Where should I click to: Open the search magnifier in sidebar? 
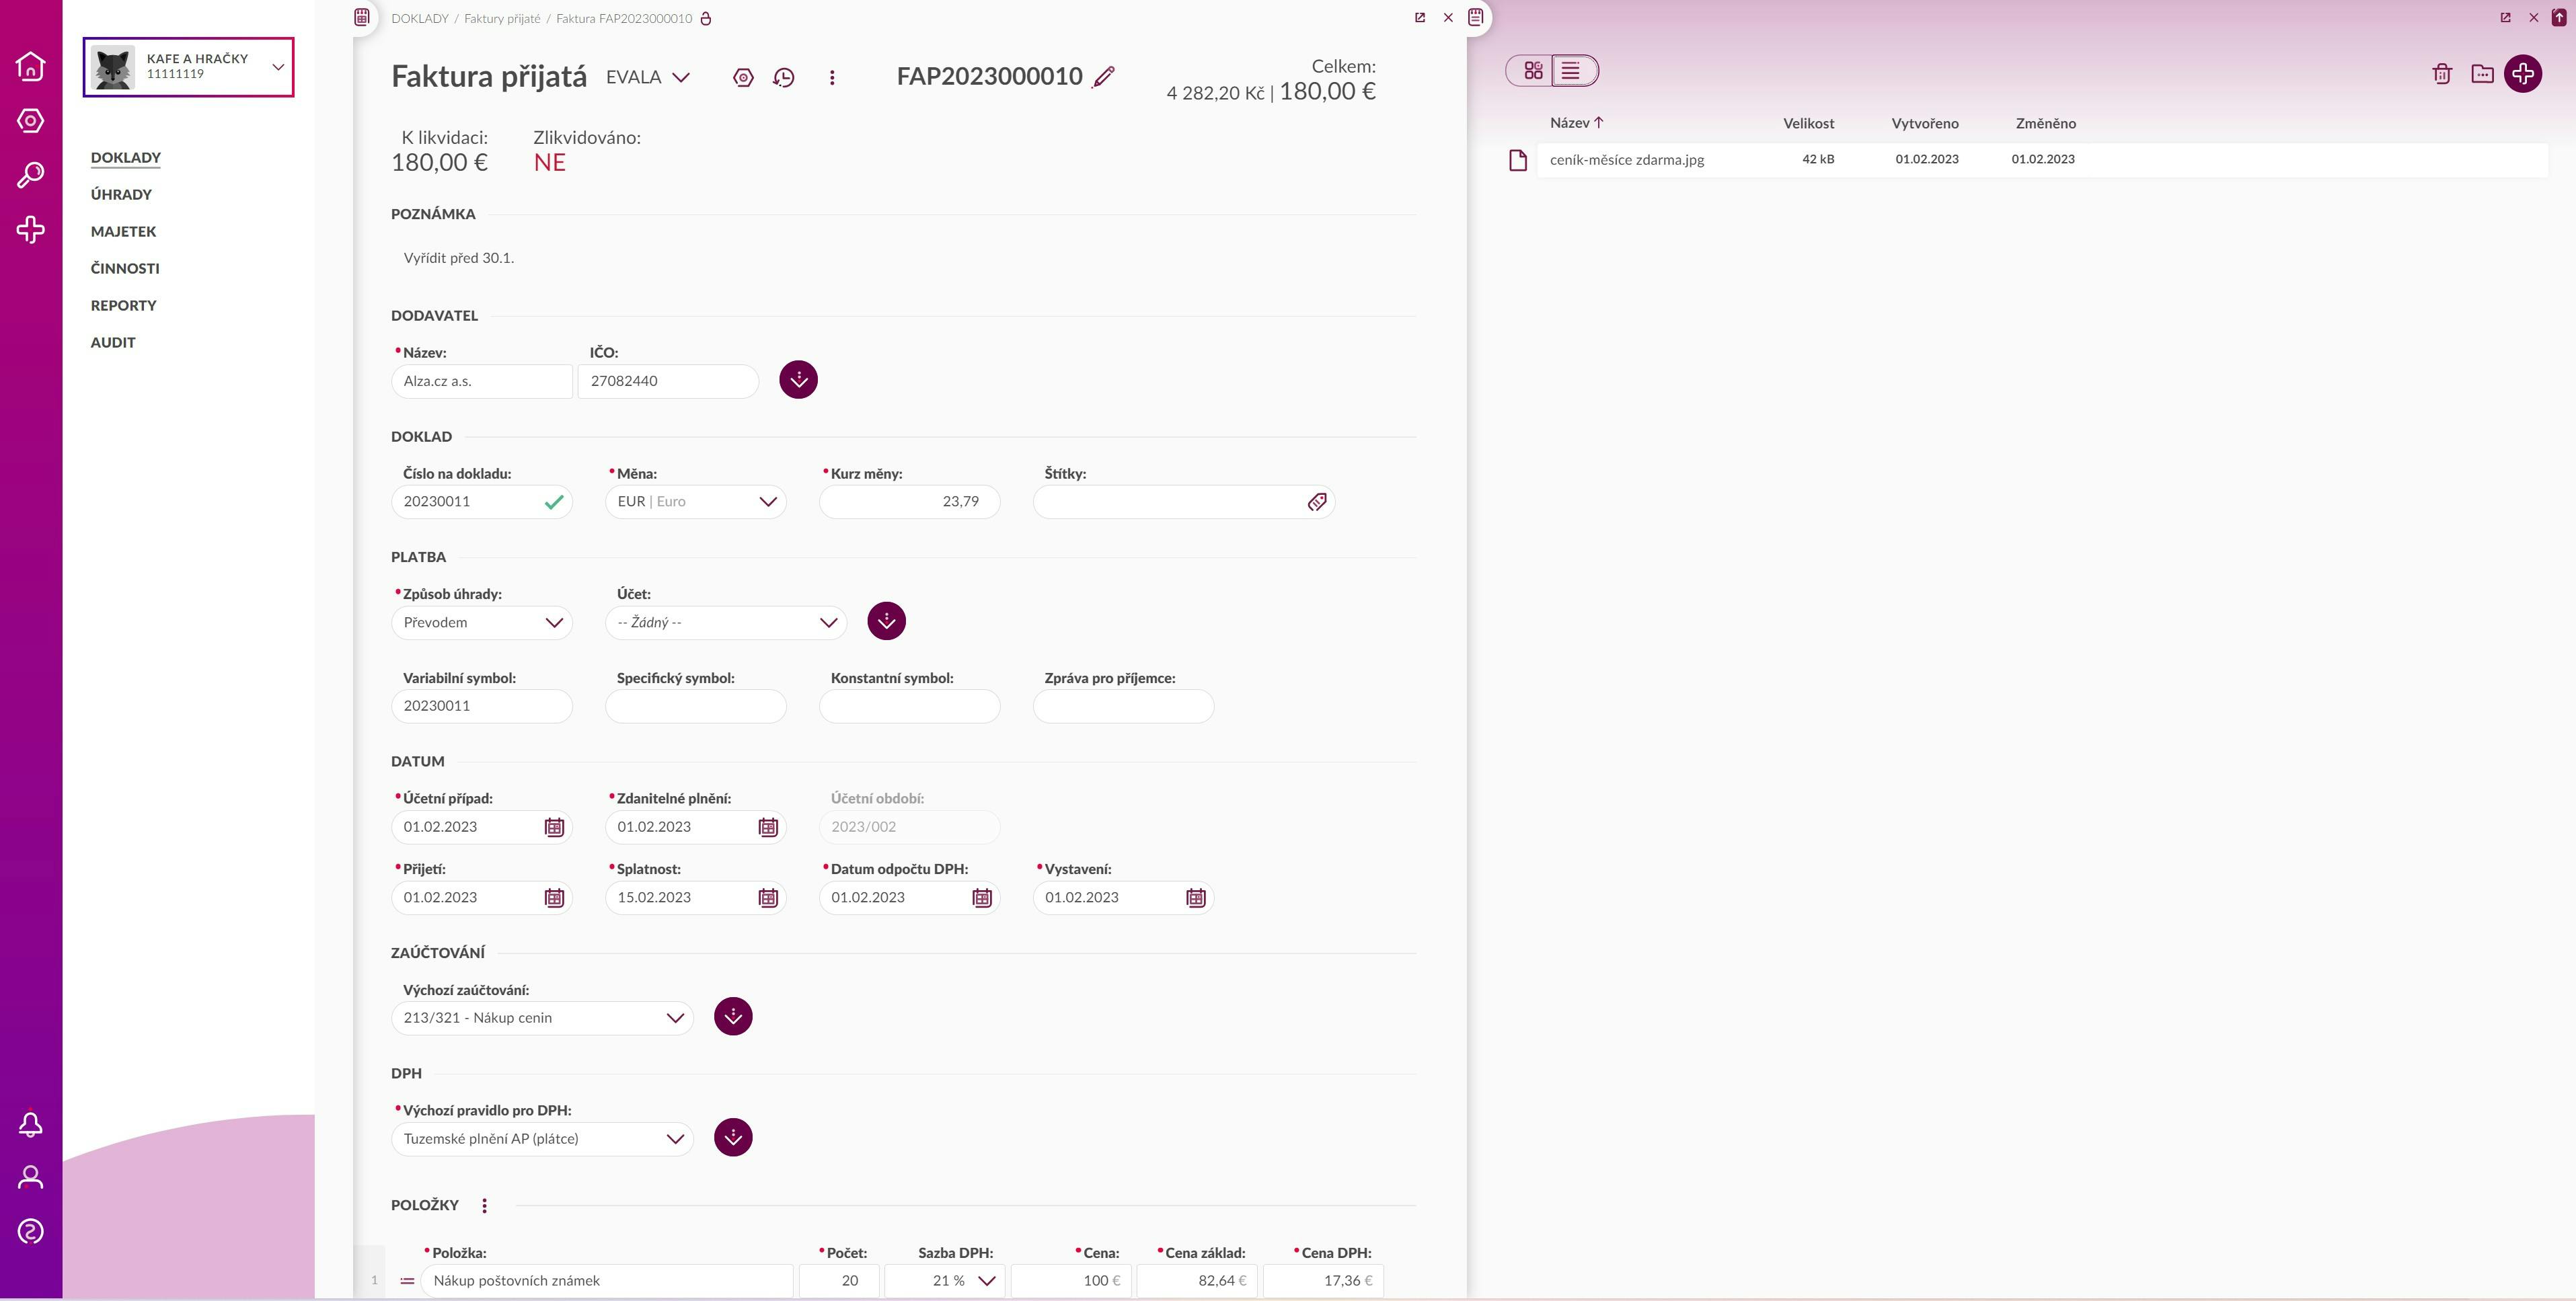point(31,175)
